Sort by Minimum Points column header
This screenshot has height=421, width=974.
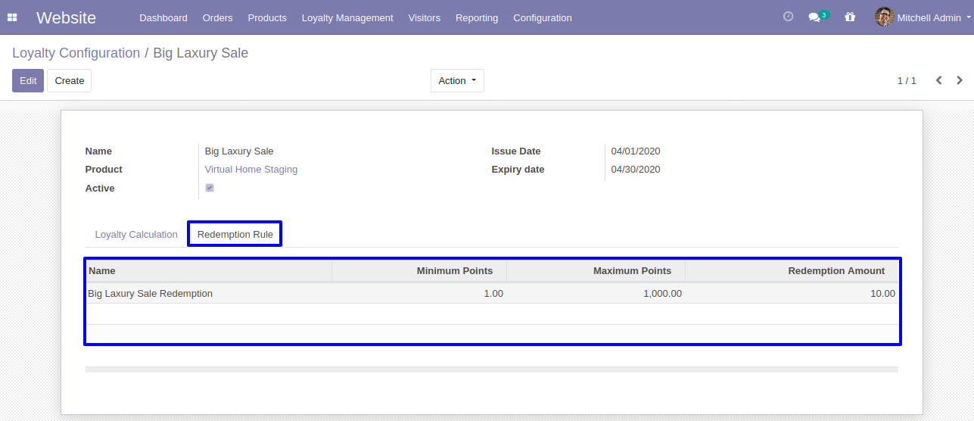[454, 270]
